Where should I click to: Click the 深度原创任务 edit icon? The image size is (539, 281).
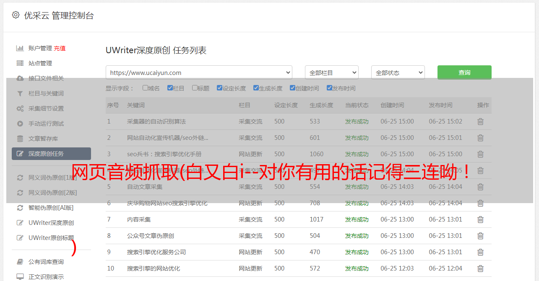(x=20, y=154)
